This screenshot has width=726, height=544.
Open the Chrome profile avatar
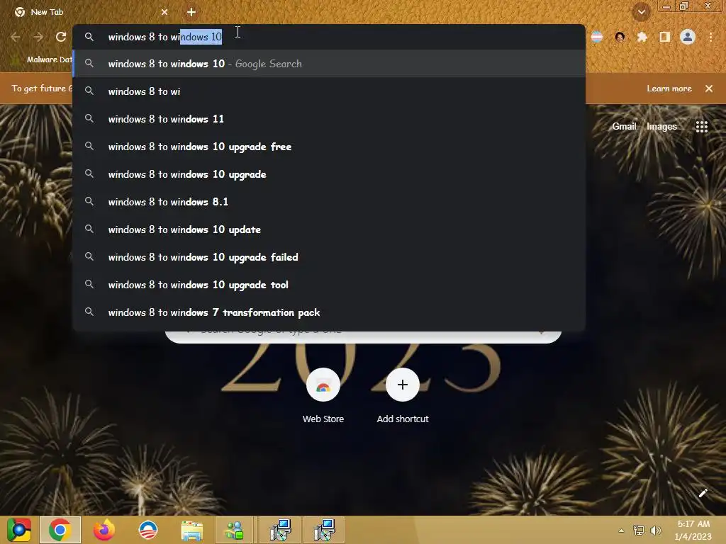click(x=688, y=37)
